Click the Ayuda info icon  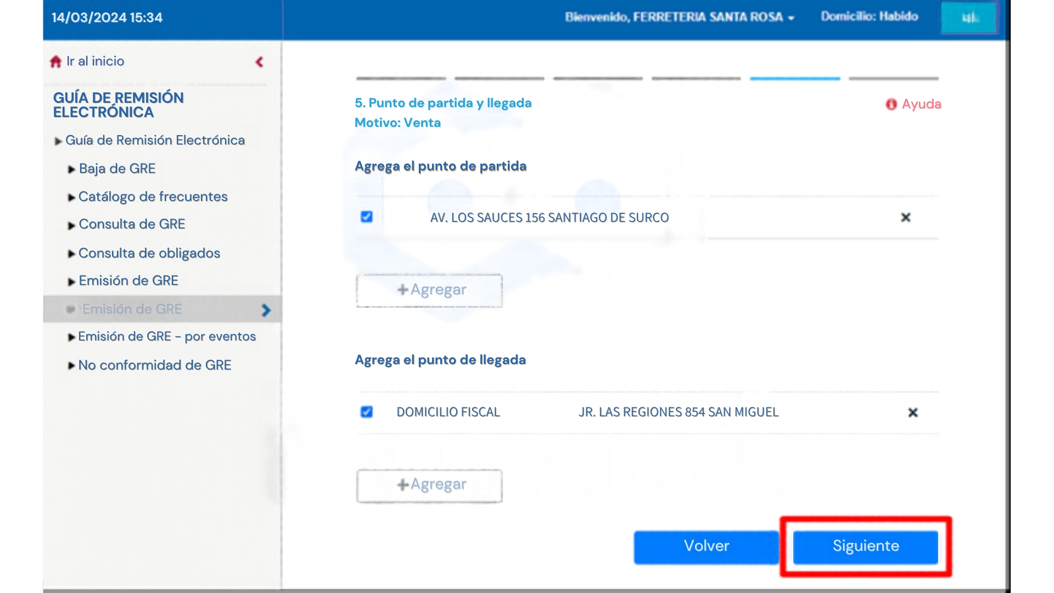[891, 104]
